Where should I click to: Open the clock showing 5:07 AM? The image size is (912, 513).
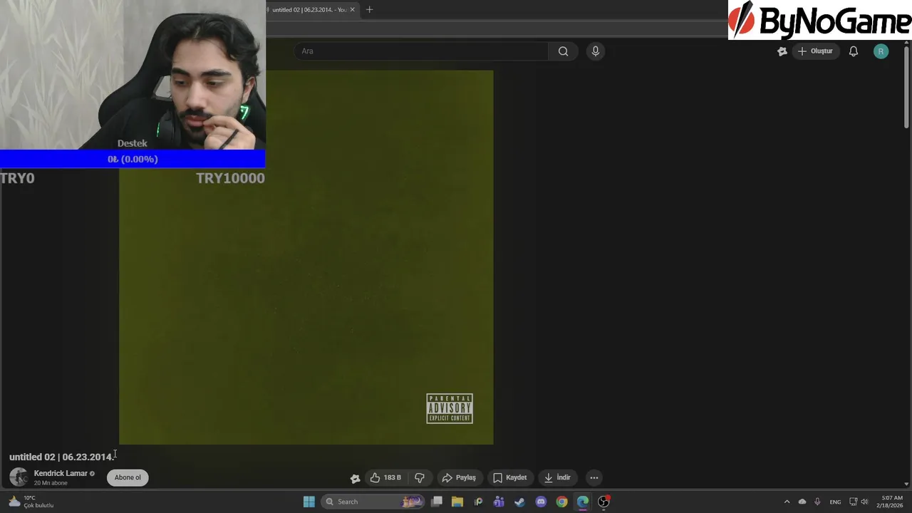pyautogui.click(x=891, y=502)
